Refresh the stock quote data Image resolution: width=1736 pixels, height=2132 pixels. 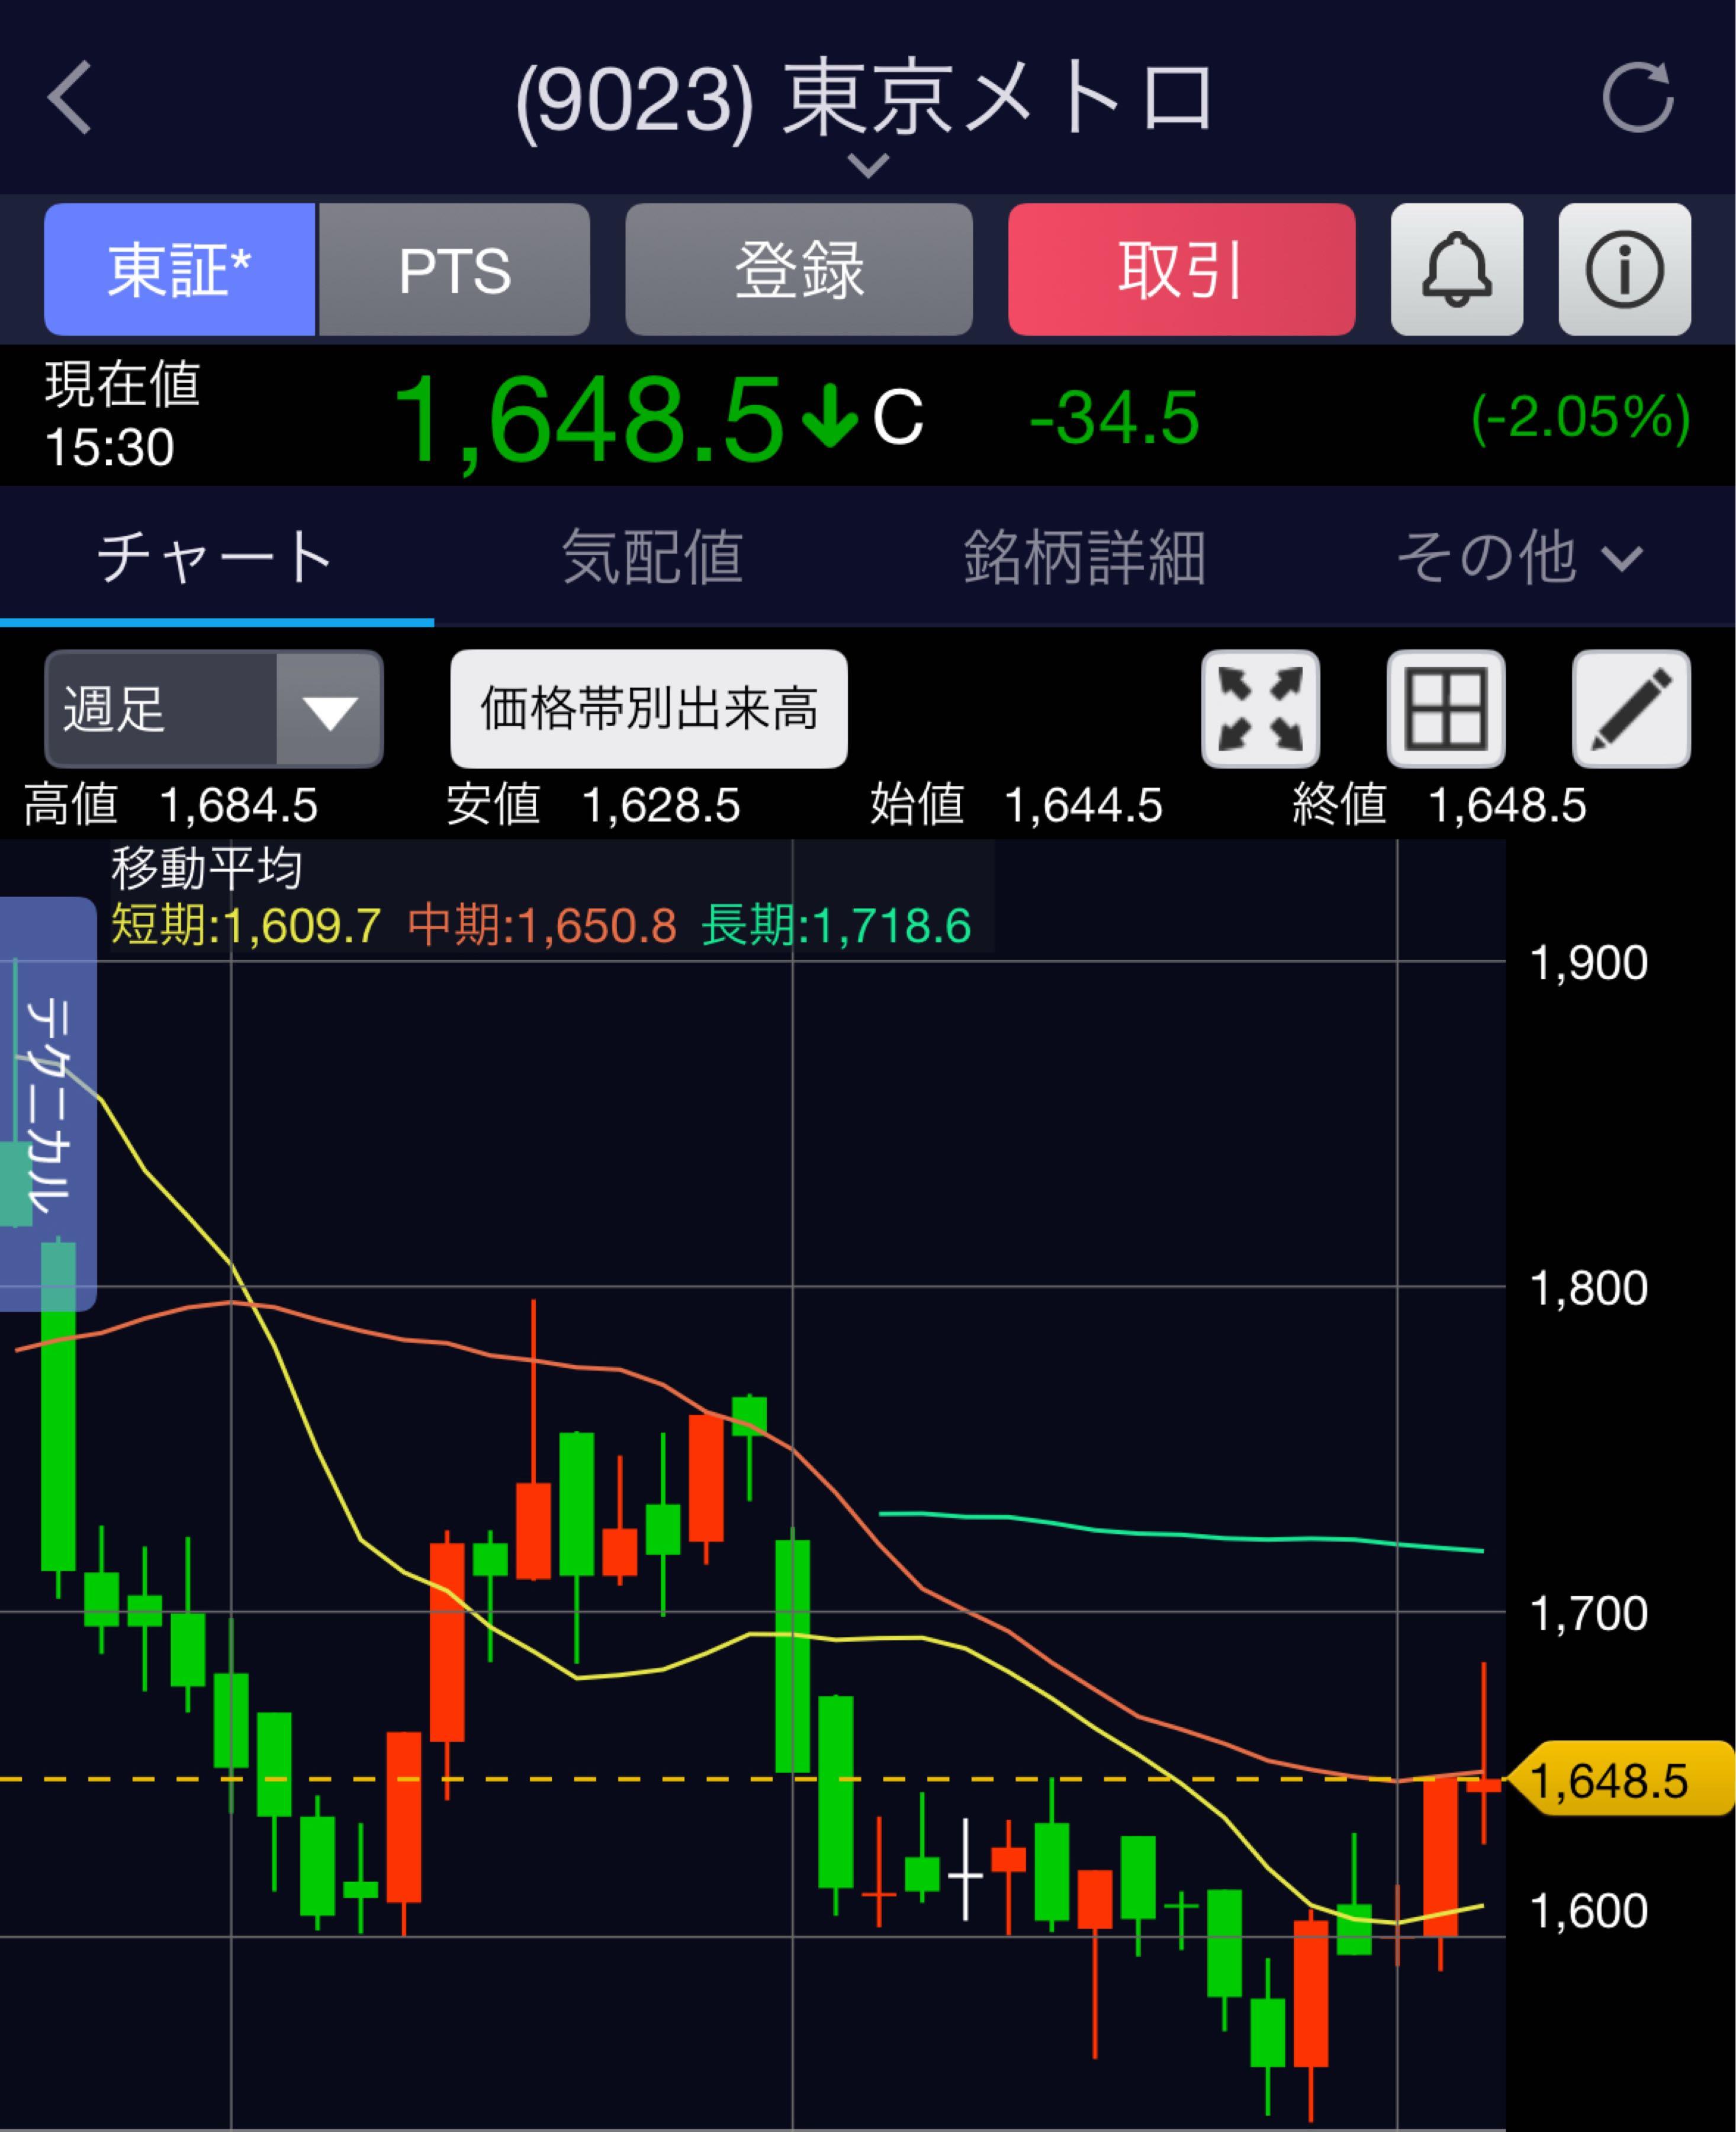tap(1636, 97)
